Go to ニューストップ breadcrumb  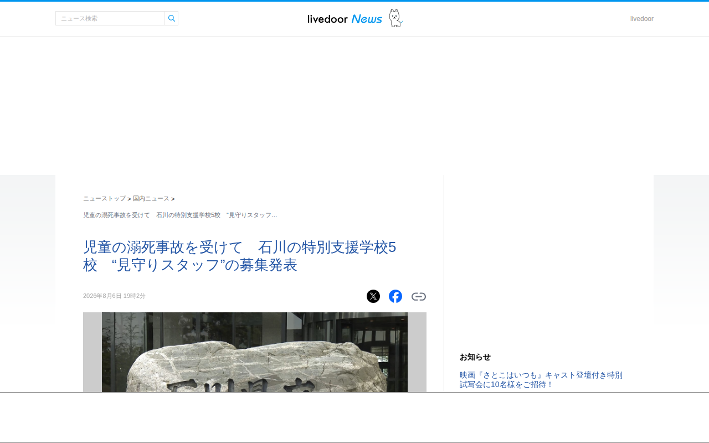(104, 198)
